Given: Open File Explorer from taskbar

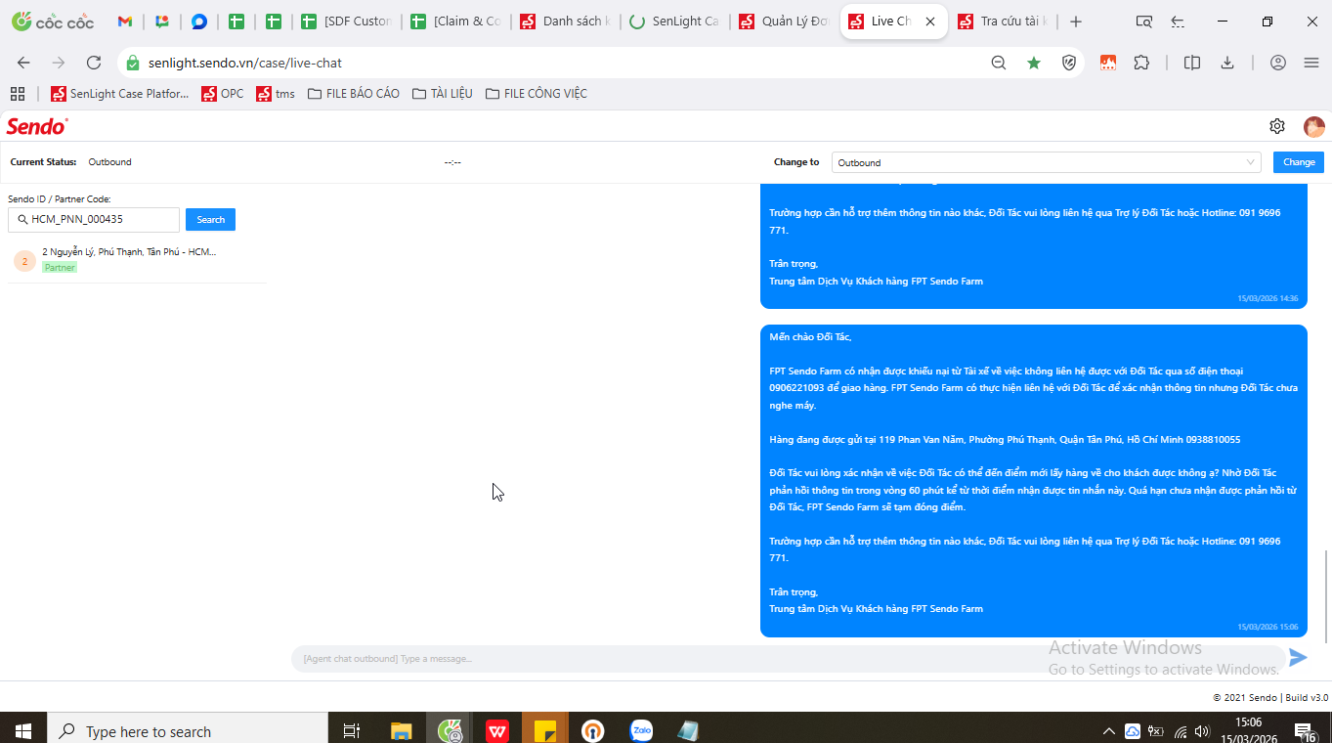Looking at the screenshot, I should pos(401,730).
